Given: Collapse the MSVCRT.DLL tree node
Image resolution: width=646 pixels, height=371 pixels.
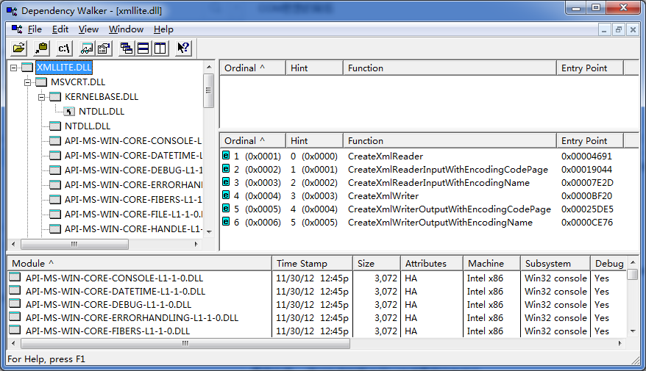Looking at the screenshot, I should click(28, 82).
